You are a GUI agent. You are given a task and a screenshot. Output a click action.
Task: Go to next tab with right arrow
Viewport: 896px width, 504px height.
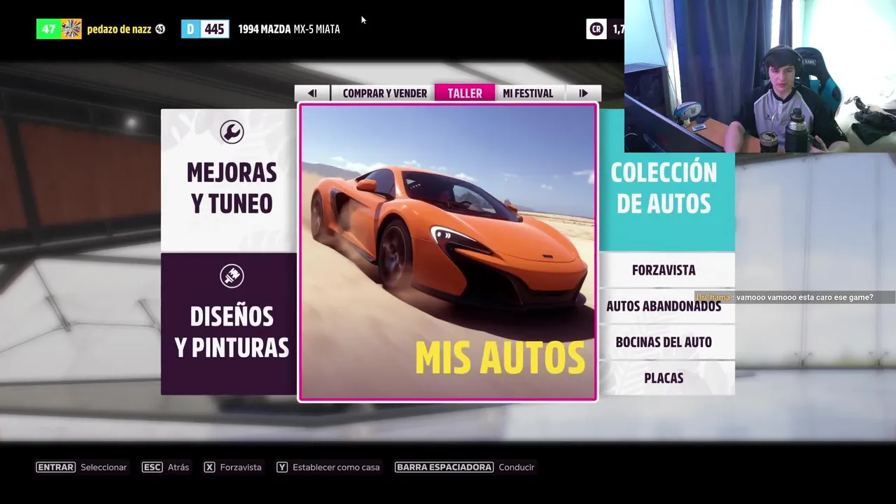582,93
